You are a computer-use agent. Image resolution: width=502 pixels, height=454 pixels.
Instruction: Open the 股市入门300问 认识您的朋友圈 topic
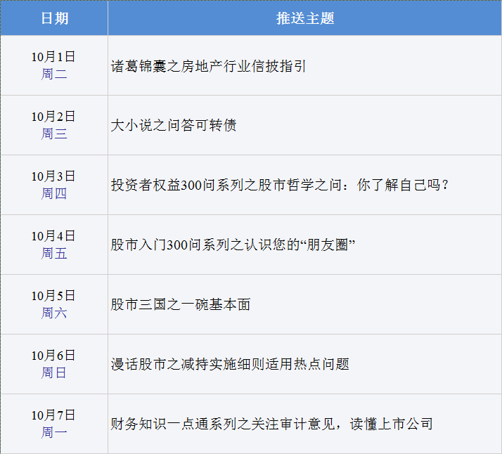231,245
